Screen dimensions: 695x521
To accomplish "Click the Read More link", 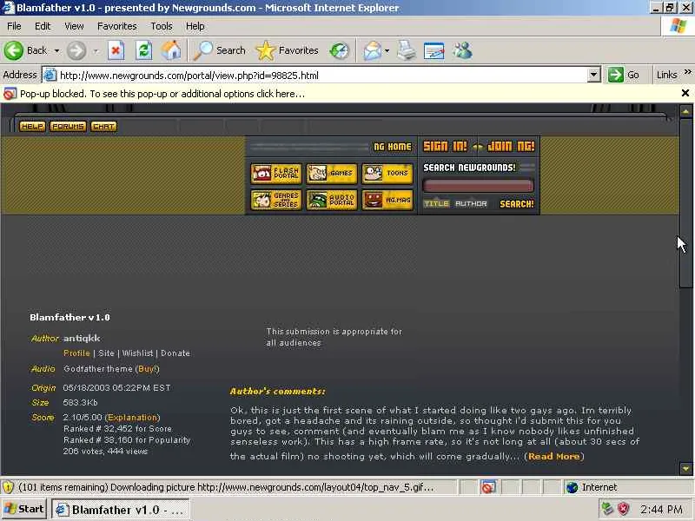I will [553, 457].
